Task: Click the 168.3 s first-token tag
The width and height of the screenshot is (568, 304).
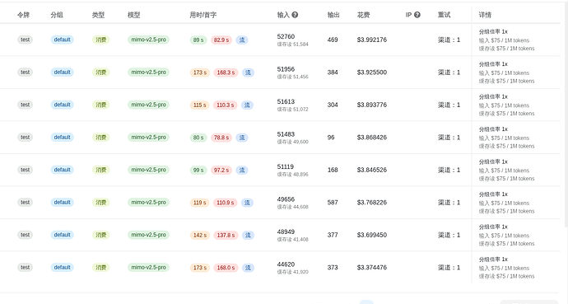Action: coord(226,72)
